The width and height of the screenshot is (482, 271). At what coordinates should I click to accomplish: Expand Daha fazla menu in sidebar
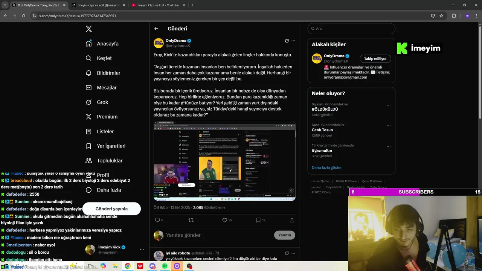pos(103,190)
